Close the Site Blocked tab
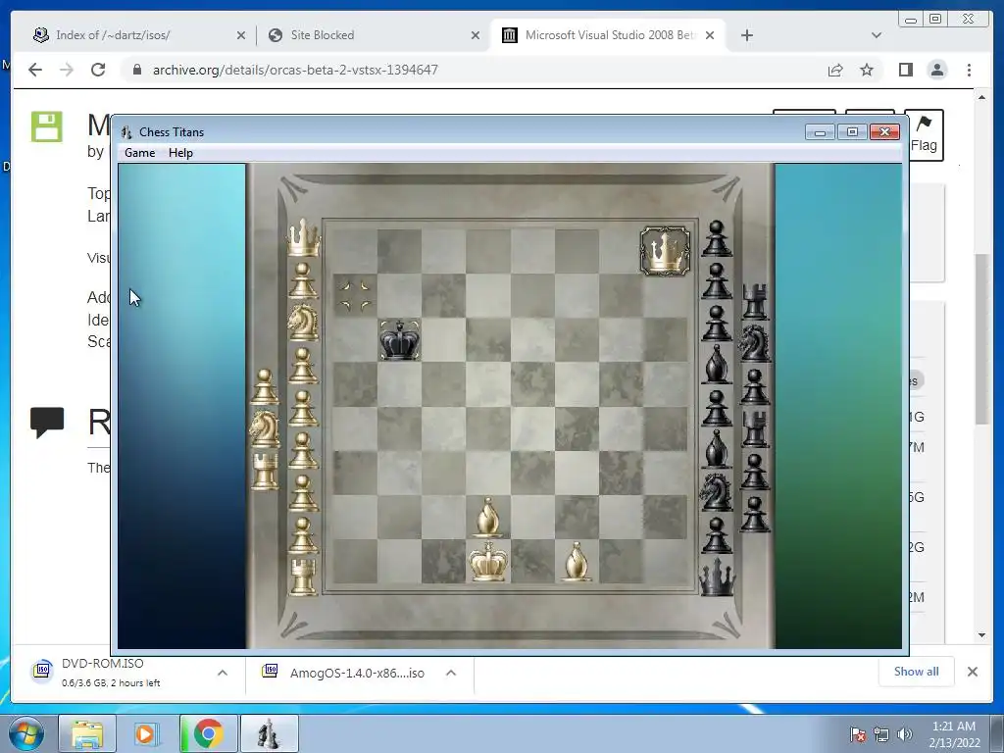 [476, 36]
